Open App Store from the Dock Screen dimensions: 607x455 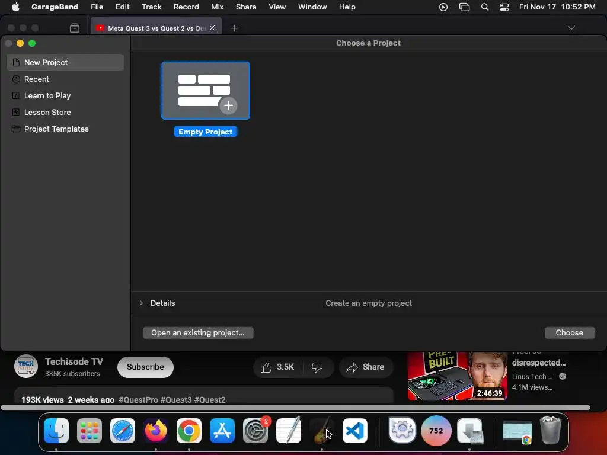[x=222, y=431]
